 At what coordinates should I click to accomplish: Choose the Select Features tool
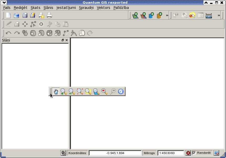184,16
